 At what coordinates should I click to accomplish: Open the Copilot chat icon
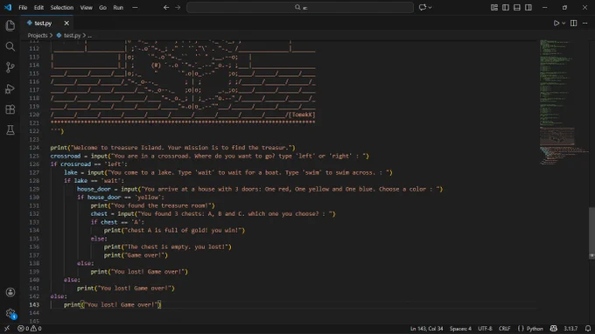[x=423, y=7]
